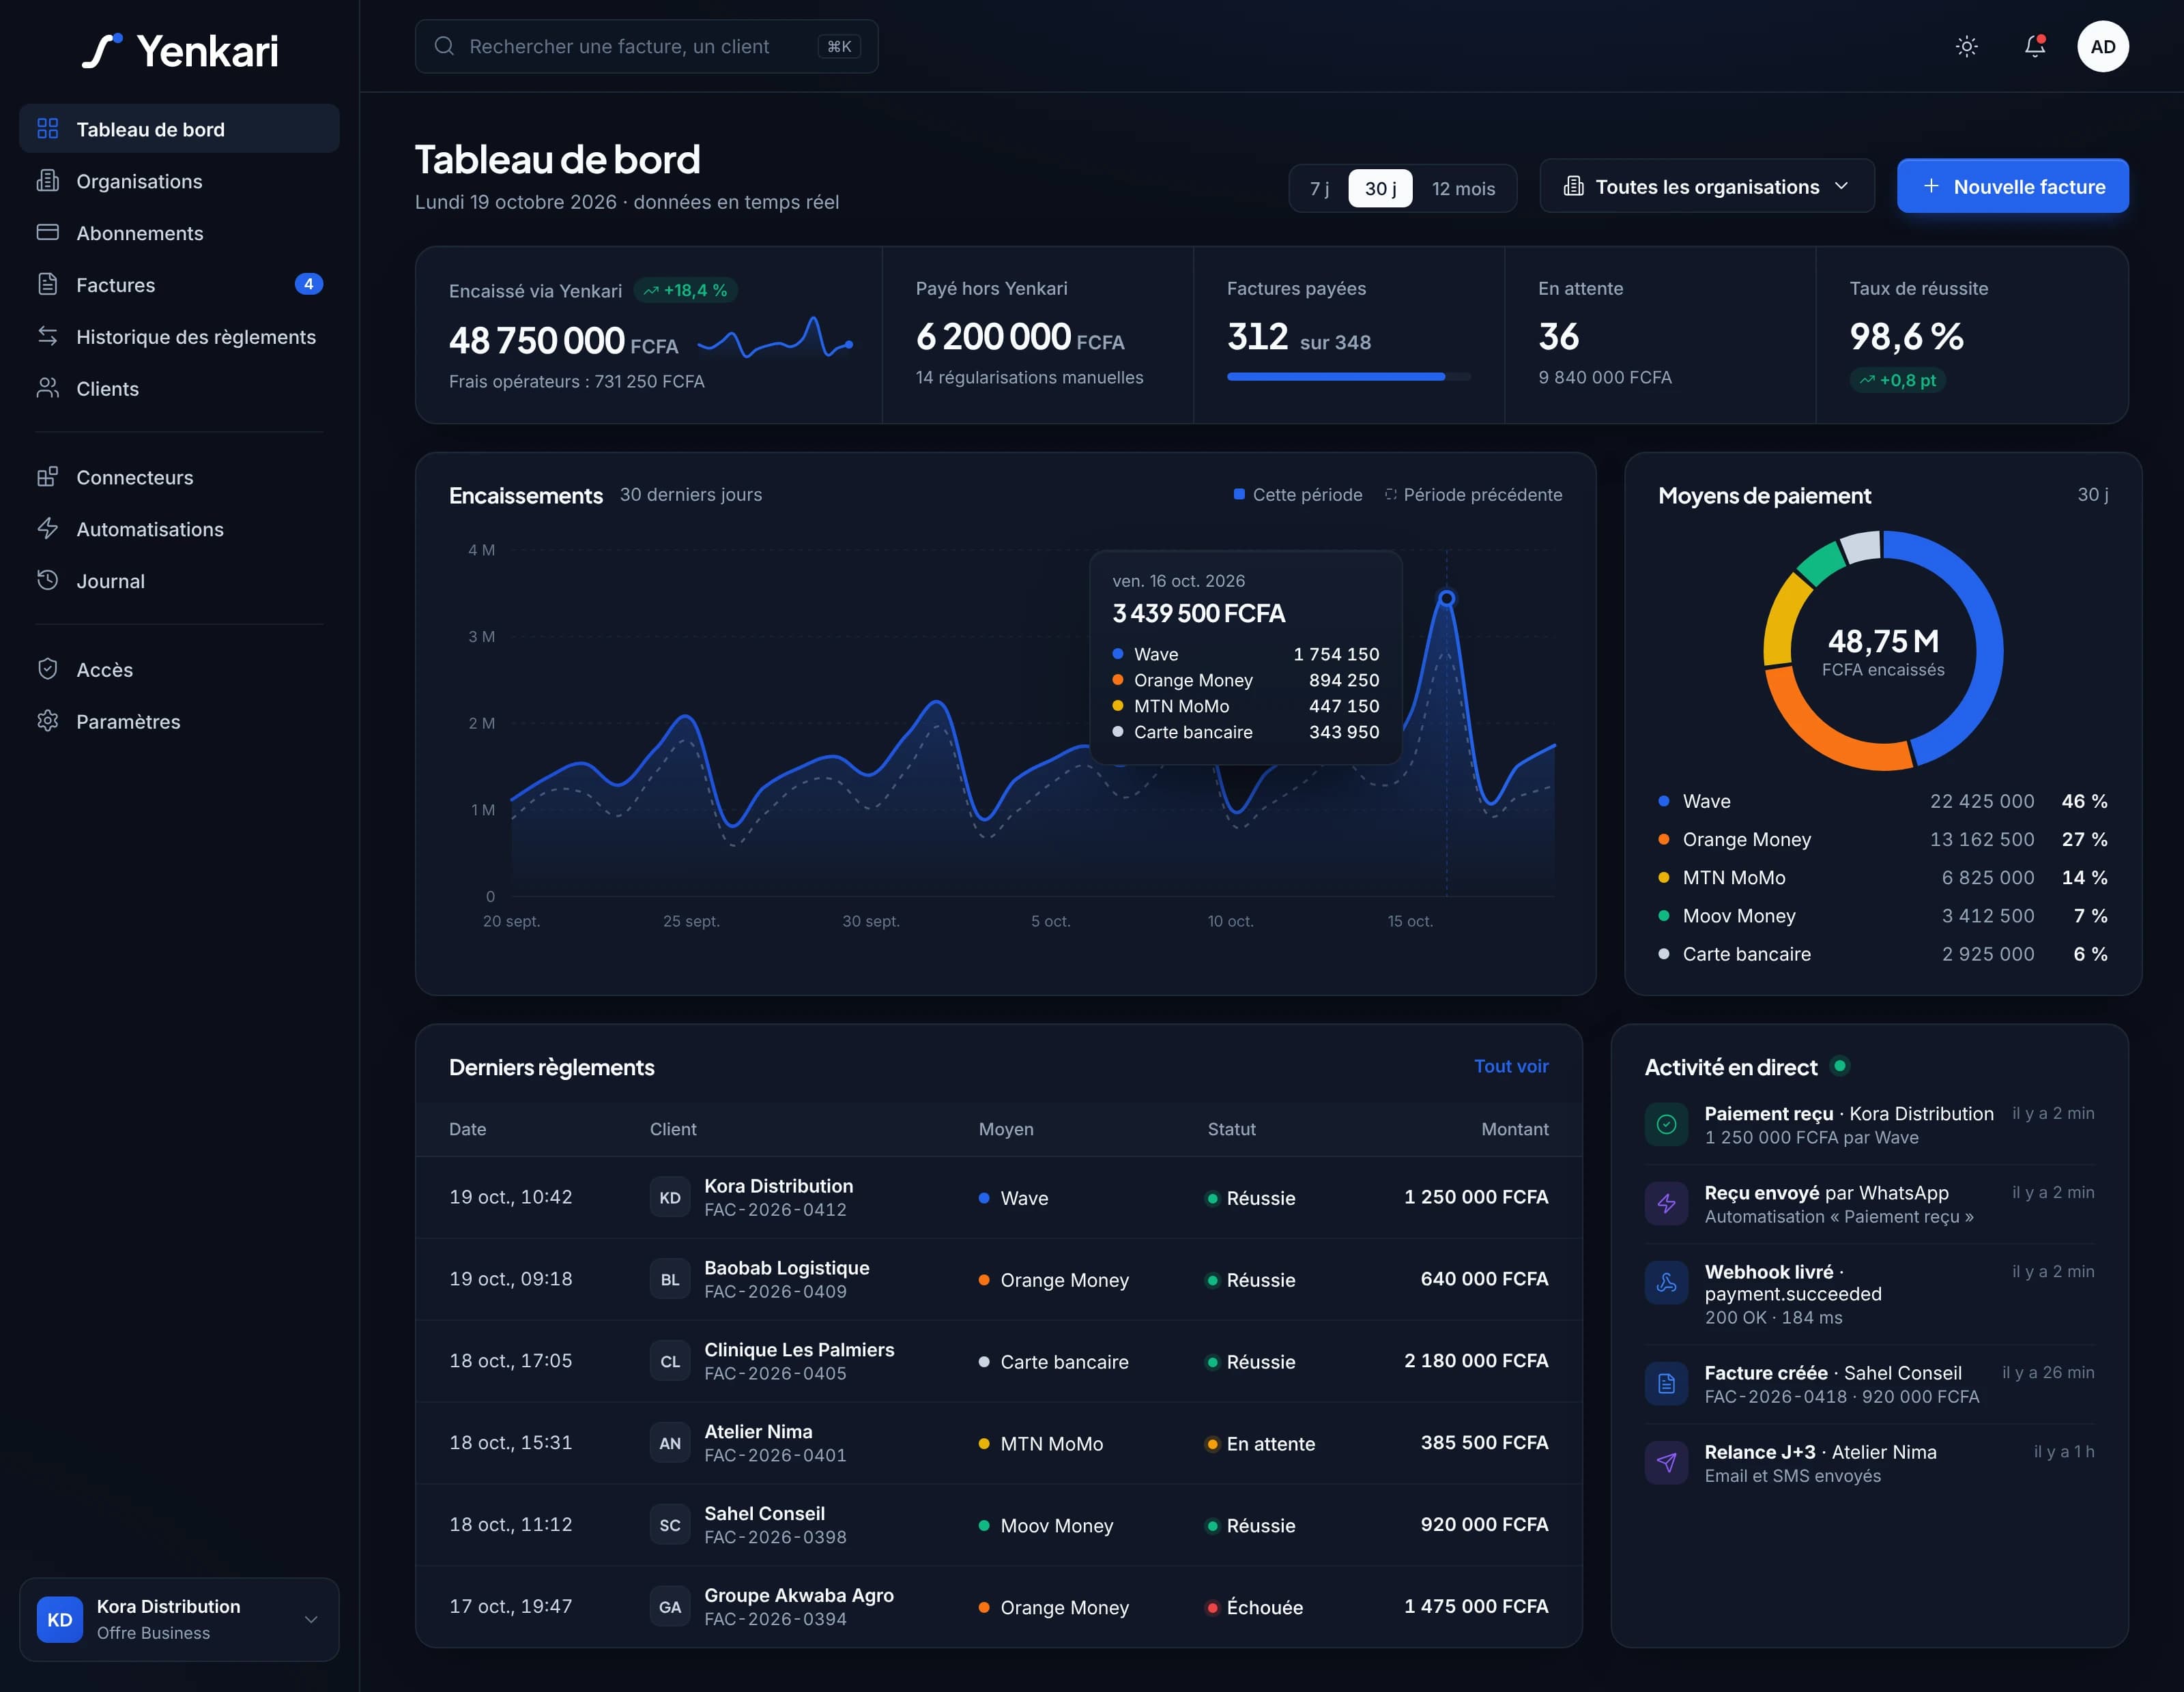Click the Paramètres gear icon in sidebar
Viewport: 2184px width, 1692px height.
point(47,722)
